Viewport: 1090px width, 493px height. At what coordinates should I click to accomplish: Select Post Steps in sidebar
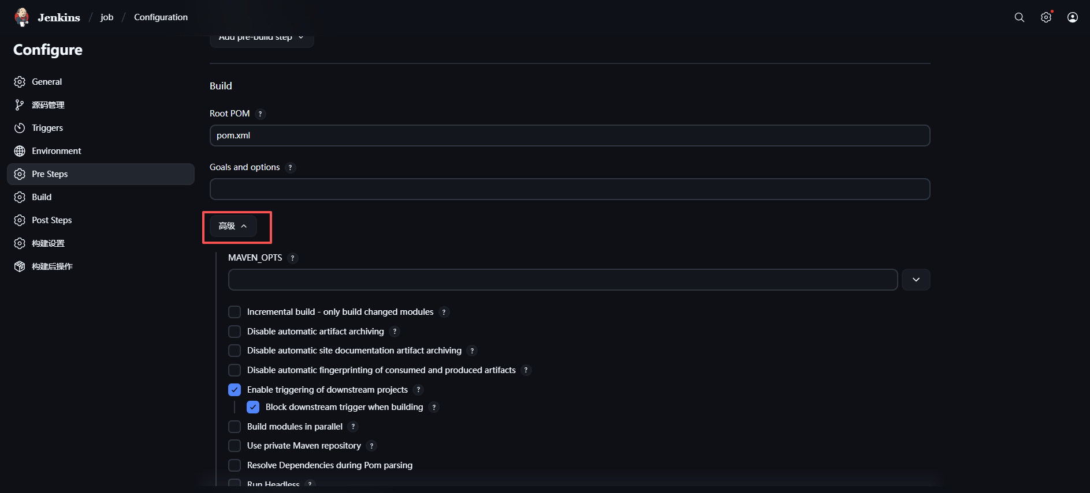click(52, 220)
